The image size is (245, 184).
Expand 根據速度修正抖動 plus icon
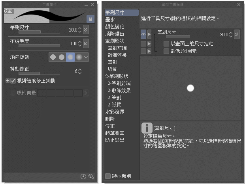(x=8, y=80)
